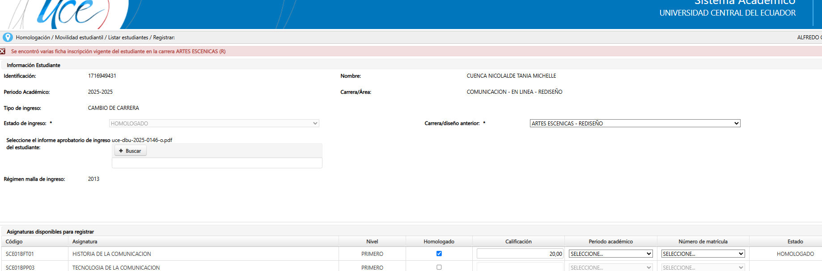Click the Buscar file button

click(130, 151)
